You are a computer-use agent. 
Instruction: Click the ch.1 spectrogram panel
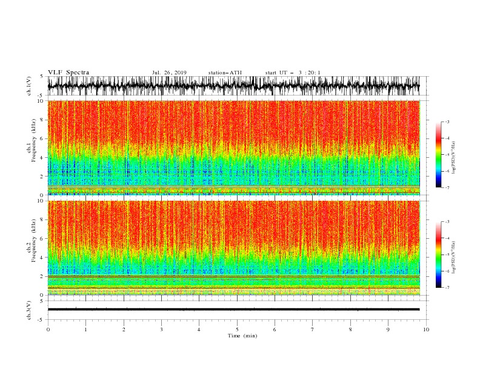point(234,148)
